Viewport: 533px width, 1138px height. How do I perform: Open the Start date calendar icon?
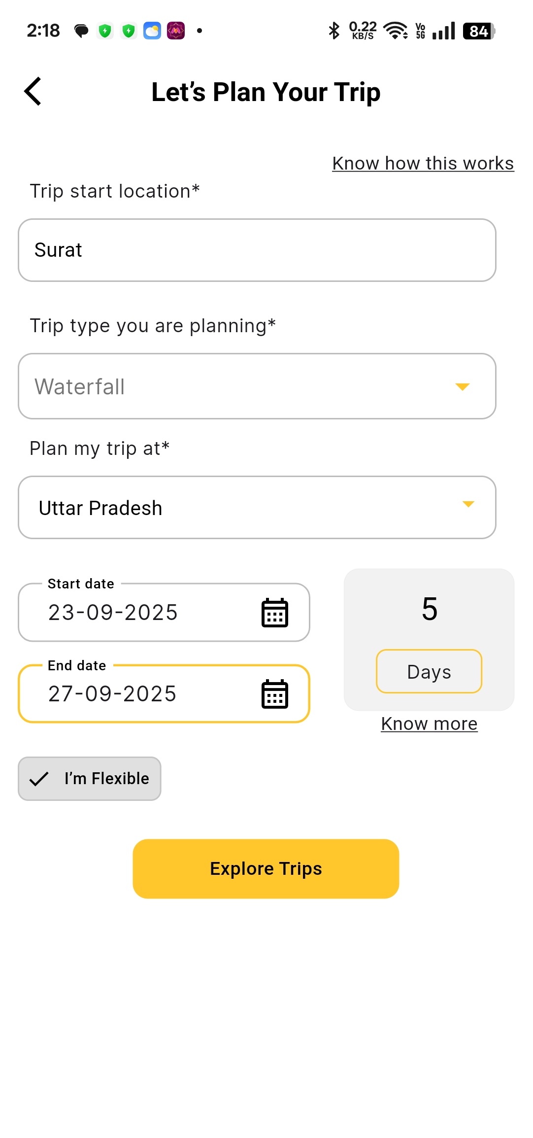click(274, 613)
